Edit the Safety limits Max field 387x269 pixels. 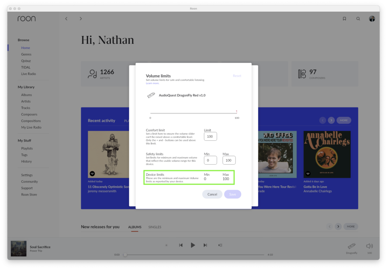tap(229, 160)
